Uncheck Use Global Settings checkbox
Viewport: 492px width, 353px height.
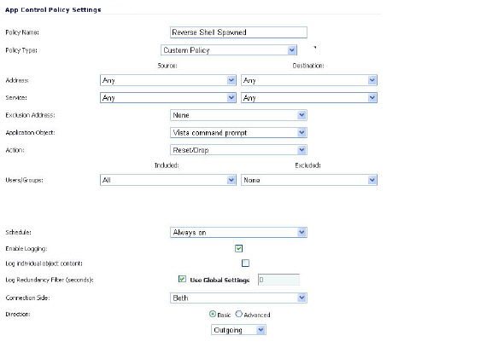182,279
